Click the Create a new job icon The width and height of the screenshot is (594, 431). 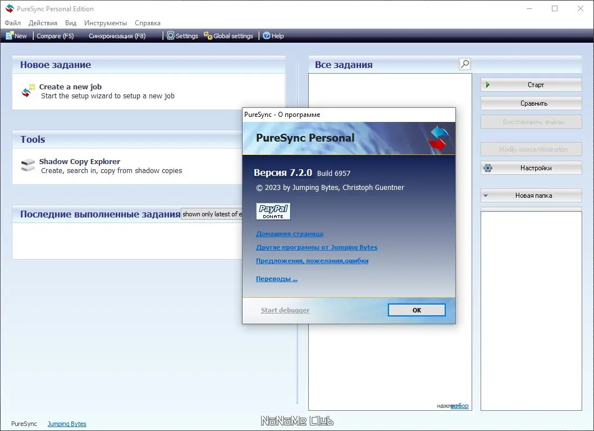28,91
